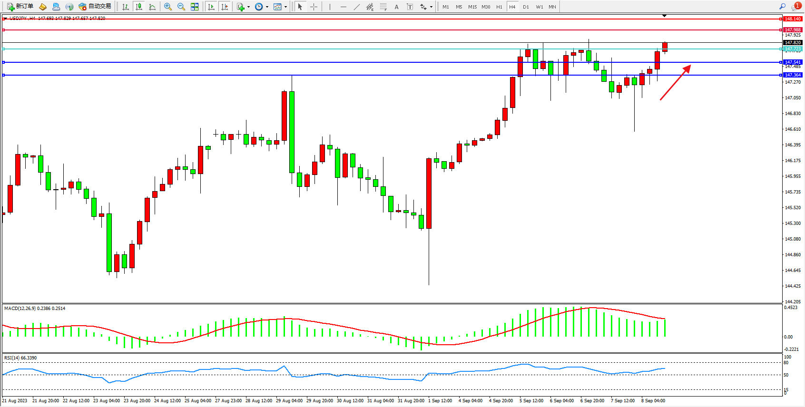805x407 pixels.
Task: Switch chart to bar chart mode
Action: (126, 7)
